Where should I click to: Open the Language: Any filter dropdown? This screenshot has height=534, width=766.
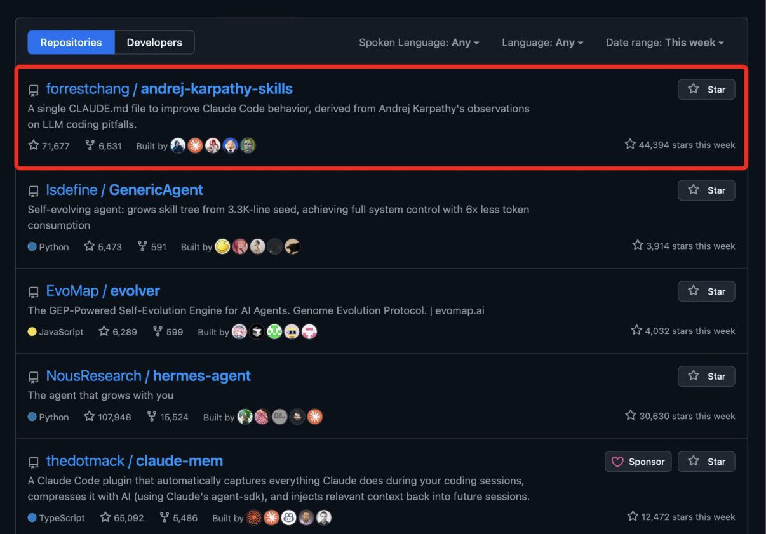(x=542, y=43)
